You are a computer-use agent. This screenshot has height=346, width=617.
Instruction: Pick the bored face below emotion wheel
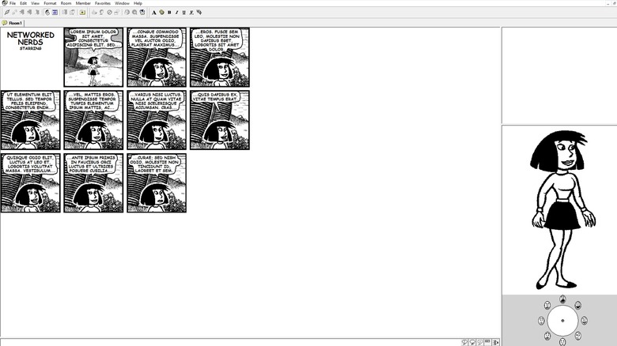pos(562,342)
